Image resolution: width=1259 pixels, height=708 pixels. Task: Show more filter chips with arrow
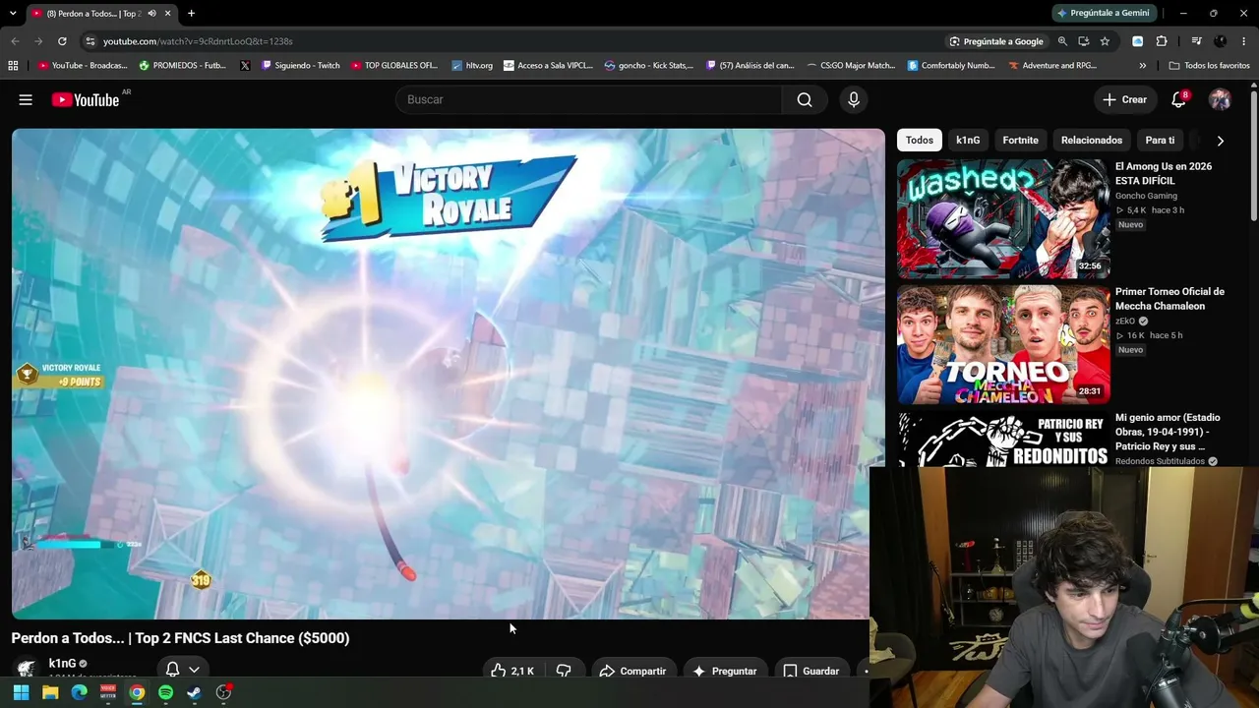coord(1220,141)
